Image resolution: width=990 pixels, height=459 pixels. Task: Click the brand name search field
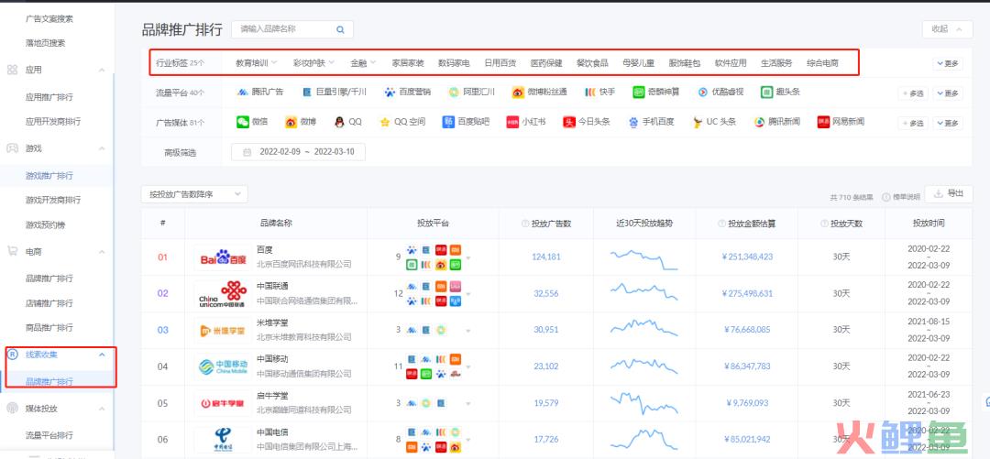click(292, 29)
